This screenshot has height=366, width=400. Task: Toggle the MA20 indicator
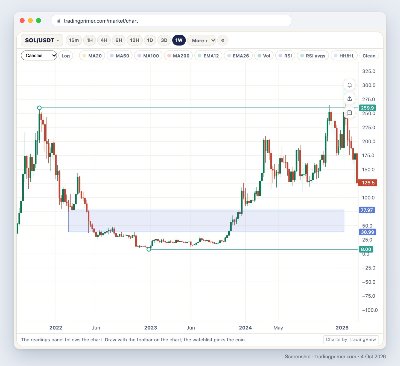pyautogui.click(x=92, y=56)
